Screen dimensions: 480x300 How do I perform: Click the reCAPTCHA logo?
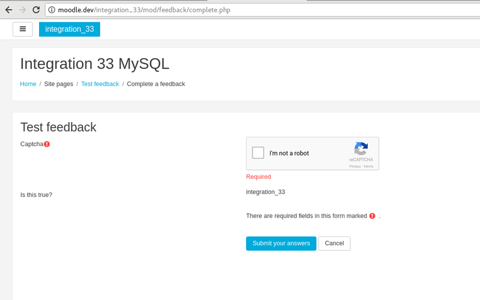point(361,149)
